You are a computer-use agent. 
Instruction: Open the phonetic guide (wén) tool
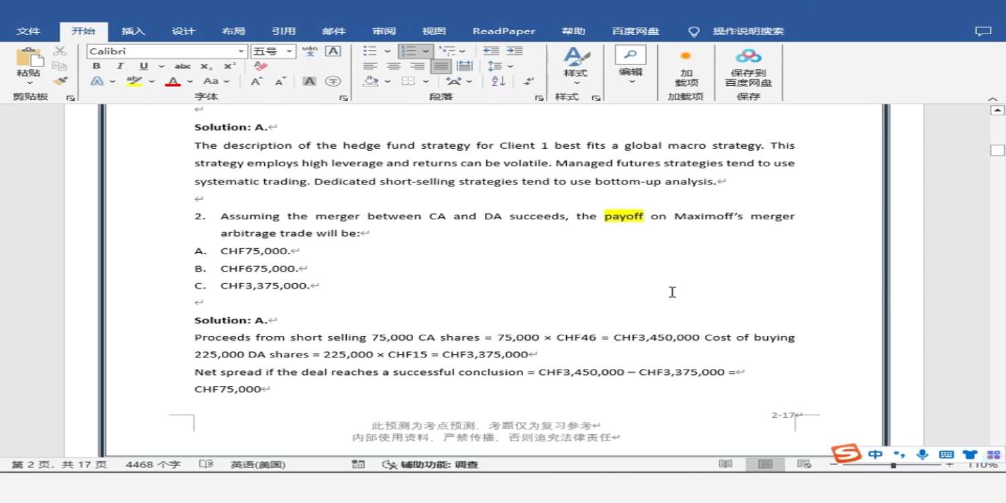pos(310,51)
